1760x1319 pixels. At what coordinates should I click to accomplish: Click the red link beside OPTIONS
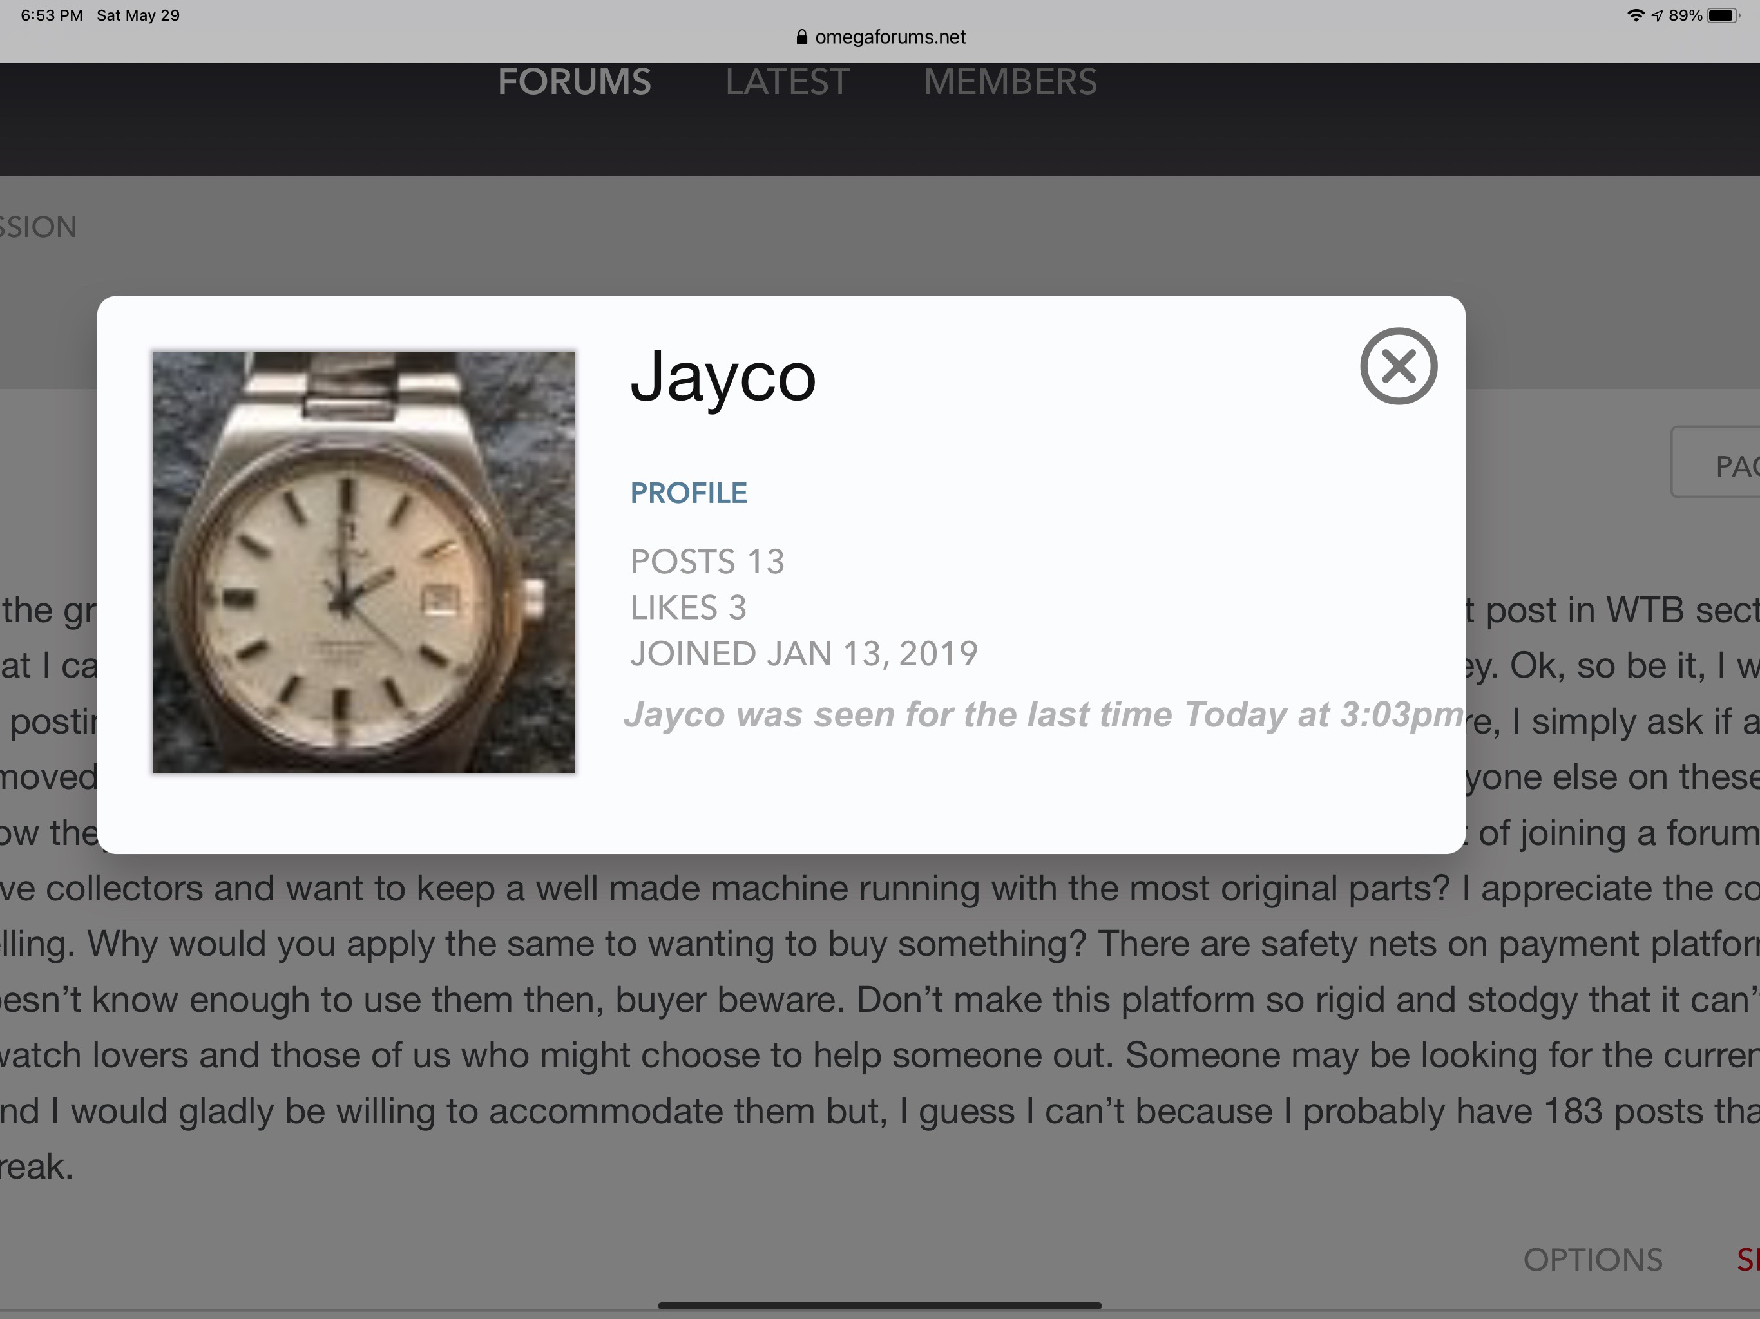1748,1260
